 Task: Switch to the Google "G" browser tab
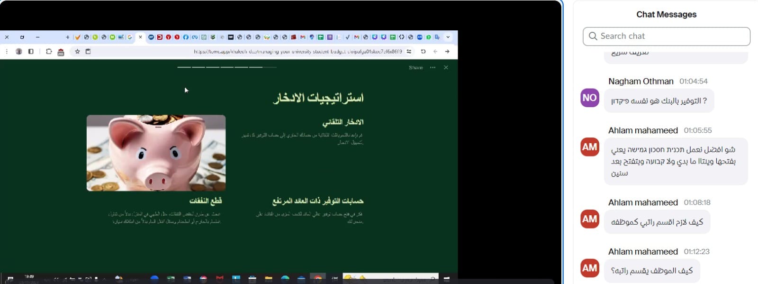tap(129, 37)
